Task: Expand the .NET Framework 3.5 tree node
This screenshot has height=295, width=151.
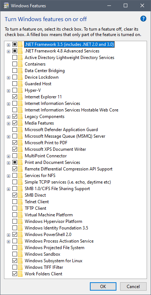Action: (x=8, y=45)
